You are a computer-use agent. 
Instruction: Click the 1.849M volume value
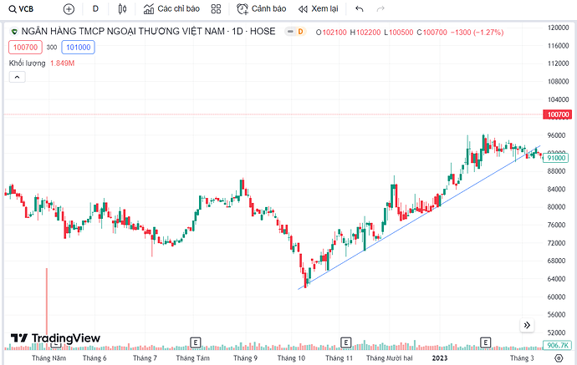click(62, 63)
